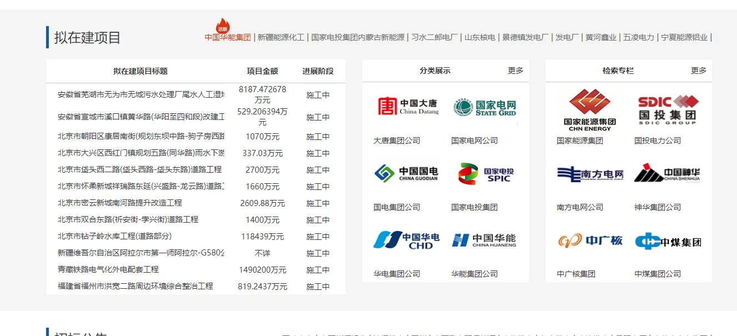The width and height of the screenshot is (737, 336).
Task: Click the 检索专栏 panel title
Action: pos(618,71)
